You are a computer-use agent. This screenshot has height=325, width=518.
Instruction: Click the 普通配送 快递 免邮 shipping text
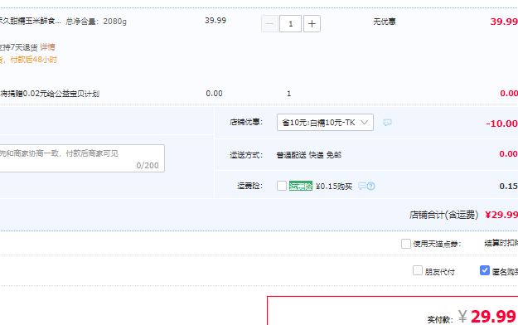click(309, 155)
